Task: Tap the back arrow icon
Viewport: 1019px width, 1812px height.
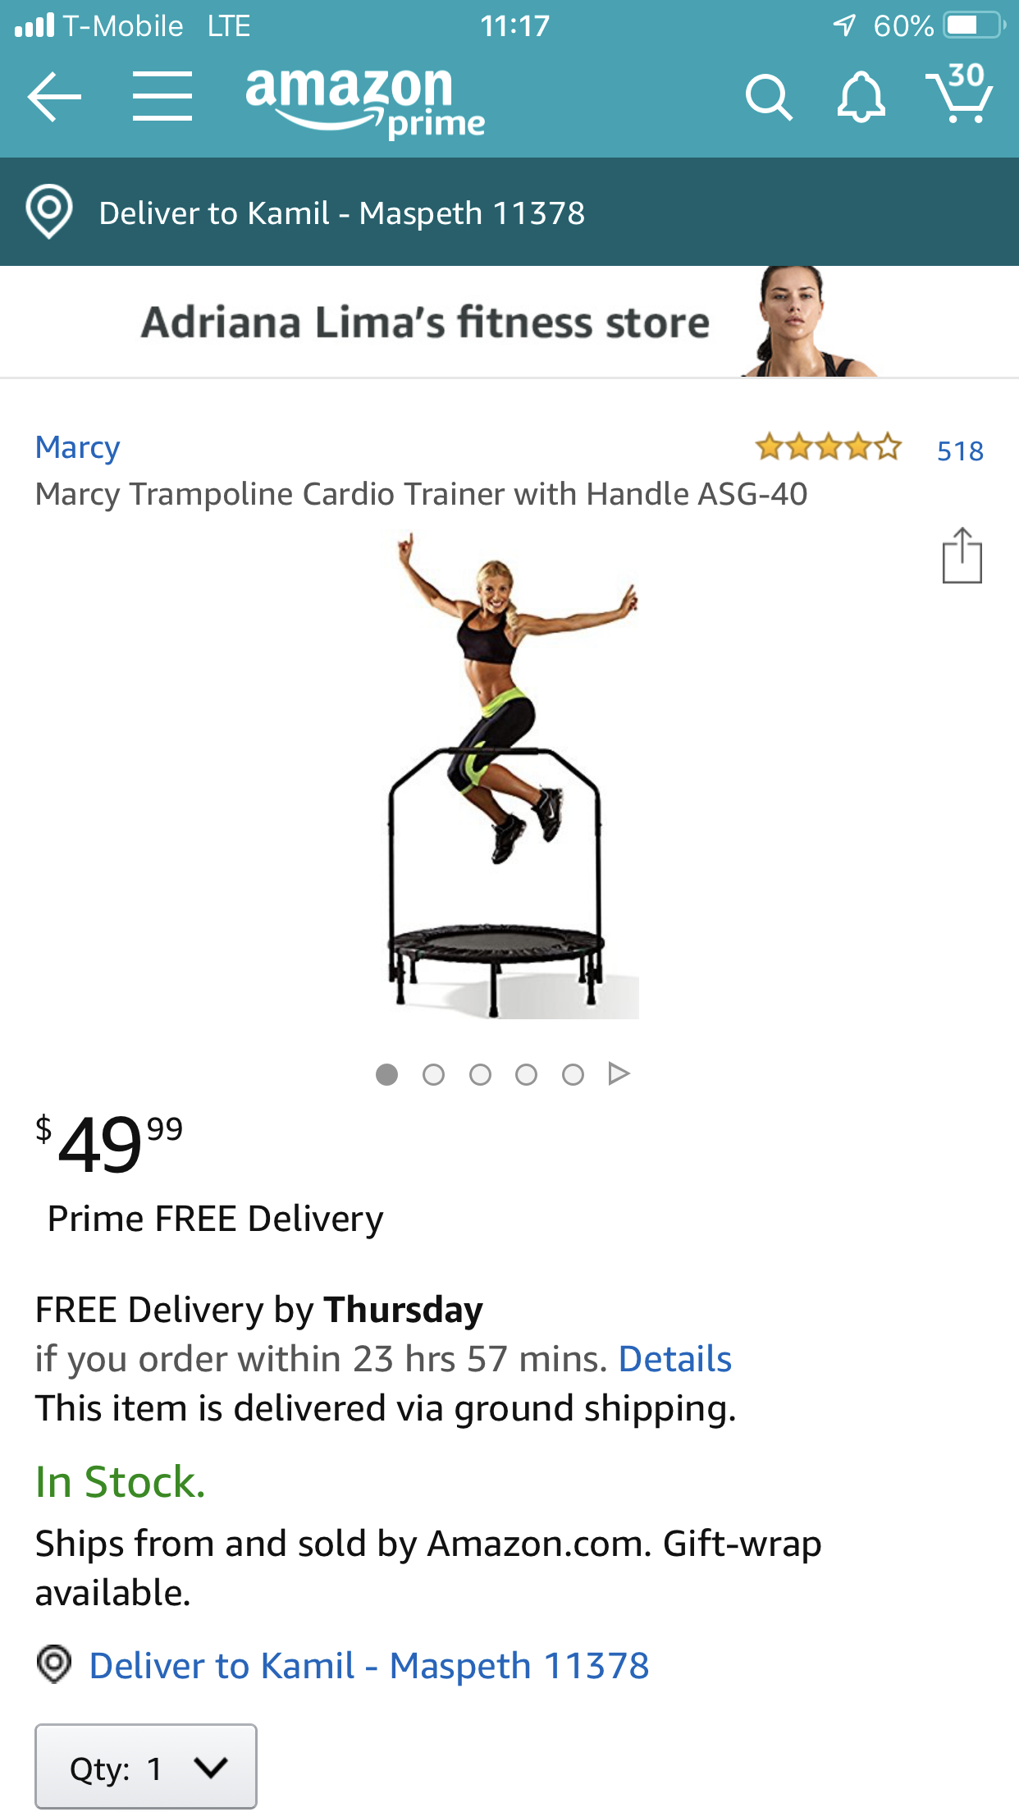Action: (54, 97)
